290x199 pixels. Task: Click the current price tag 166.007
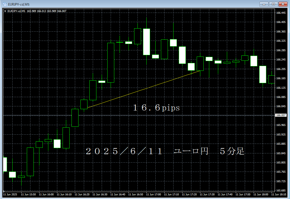point(281,115)
